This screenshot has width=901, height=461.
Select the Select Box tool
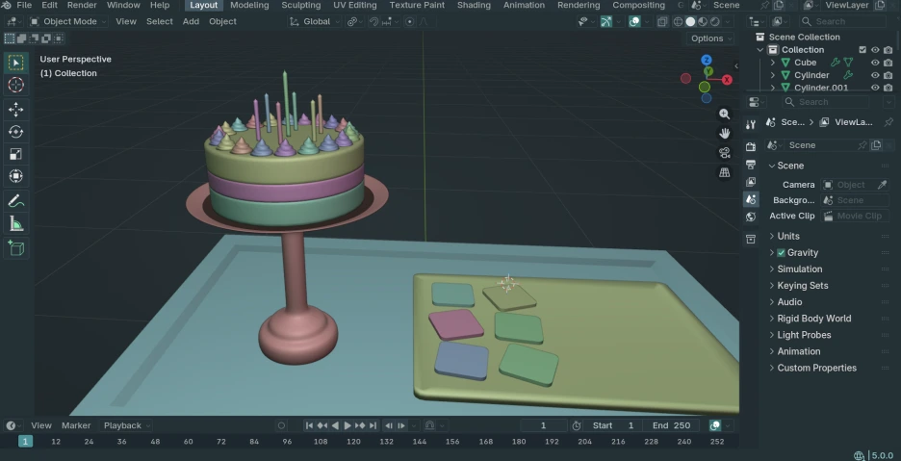pyautogui.click(x=16, y=63)
